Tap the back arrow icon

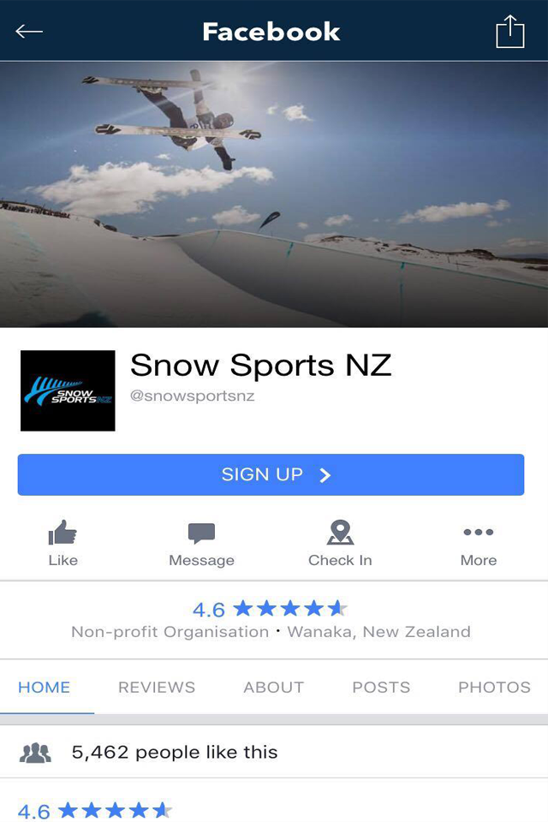29,32
